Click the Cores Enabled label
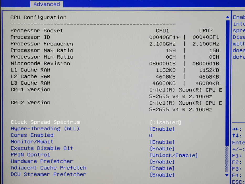245x184 pixels. click(x=32, y=135)
